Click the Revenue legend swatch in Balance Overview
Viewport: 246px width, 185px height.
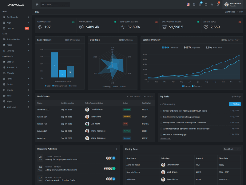coord(183,86)
